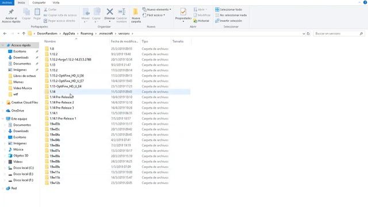This screenshot has width=368, height=207.
Task: Click Modificar in the ribbon
Action: pos(202,16)
